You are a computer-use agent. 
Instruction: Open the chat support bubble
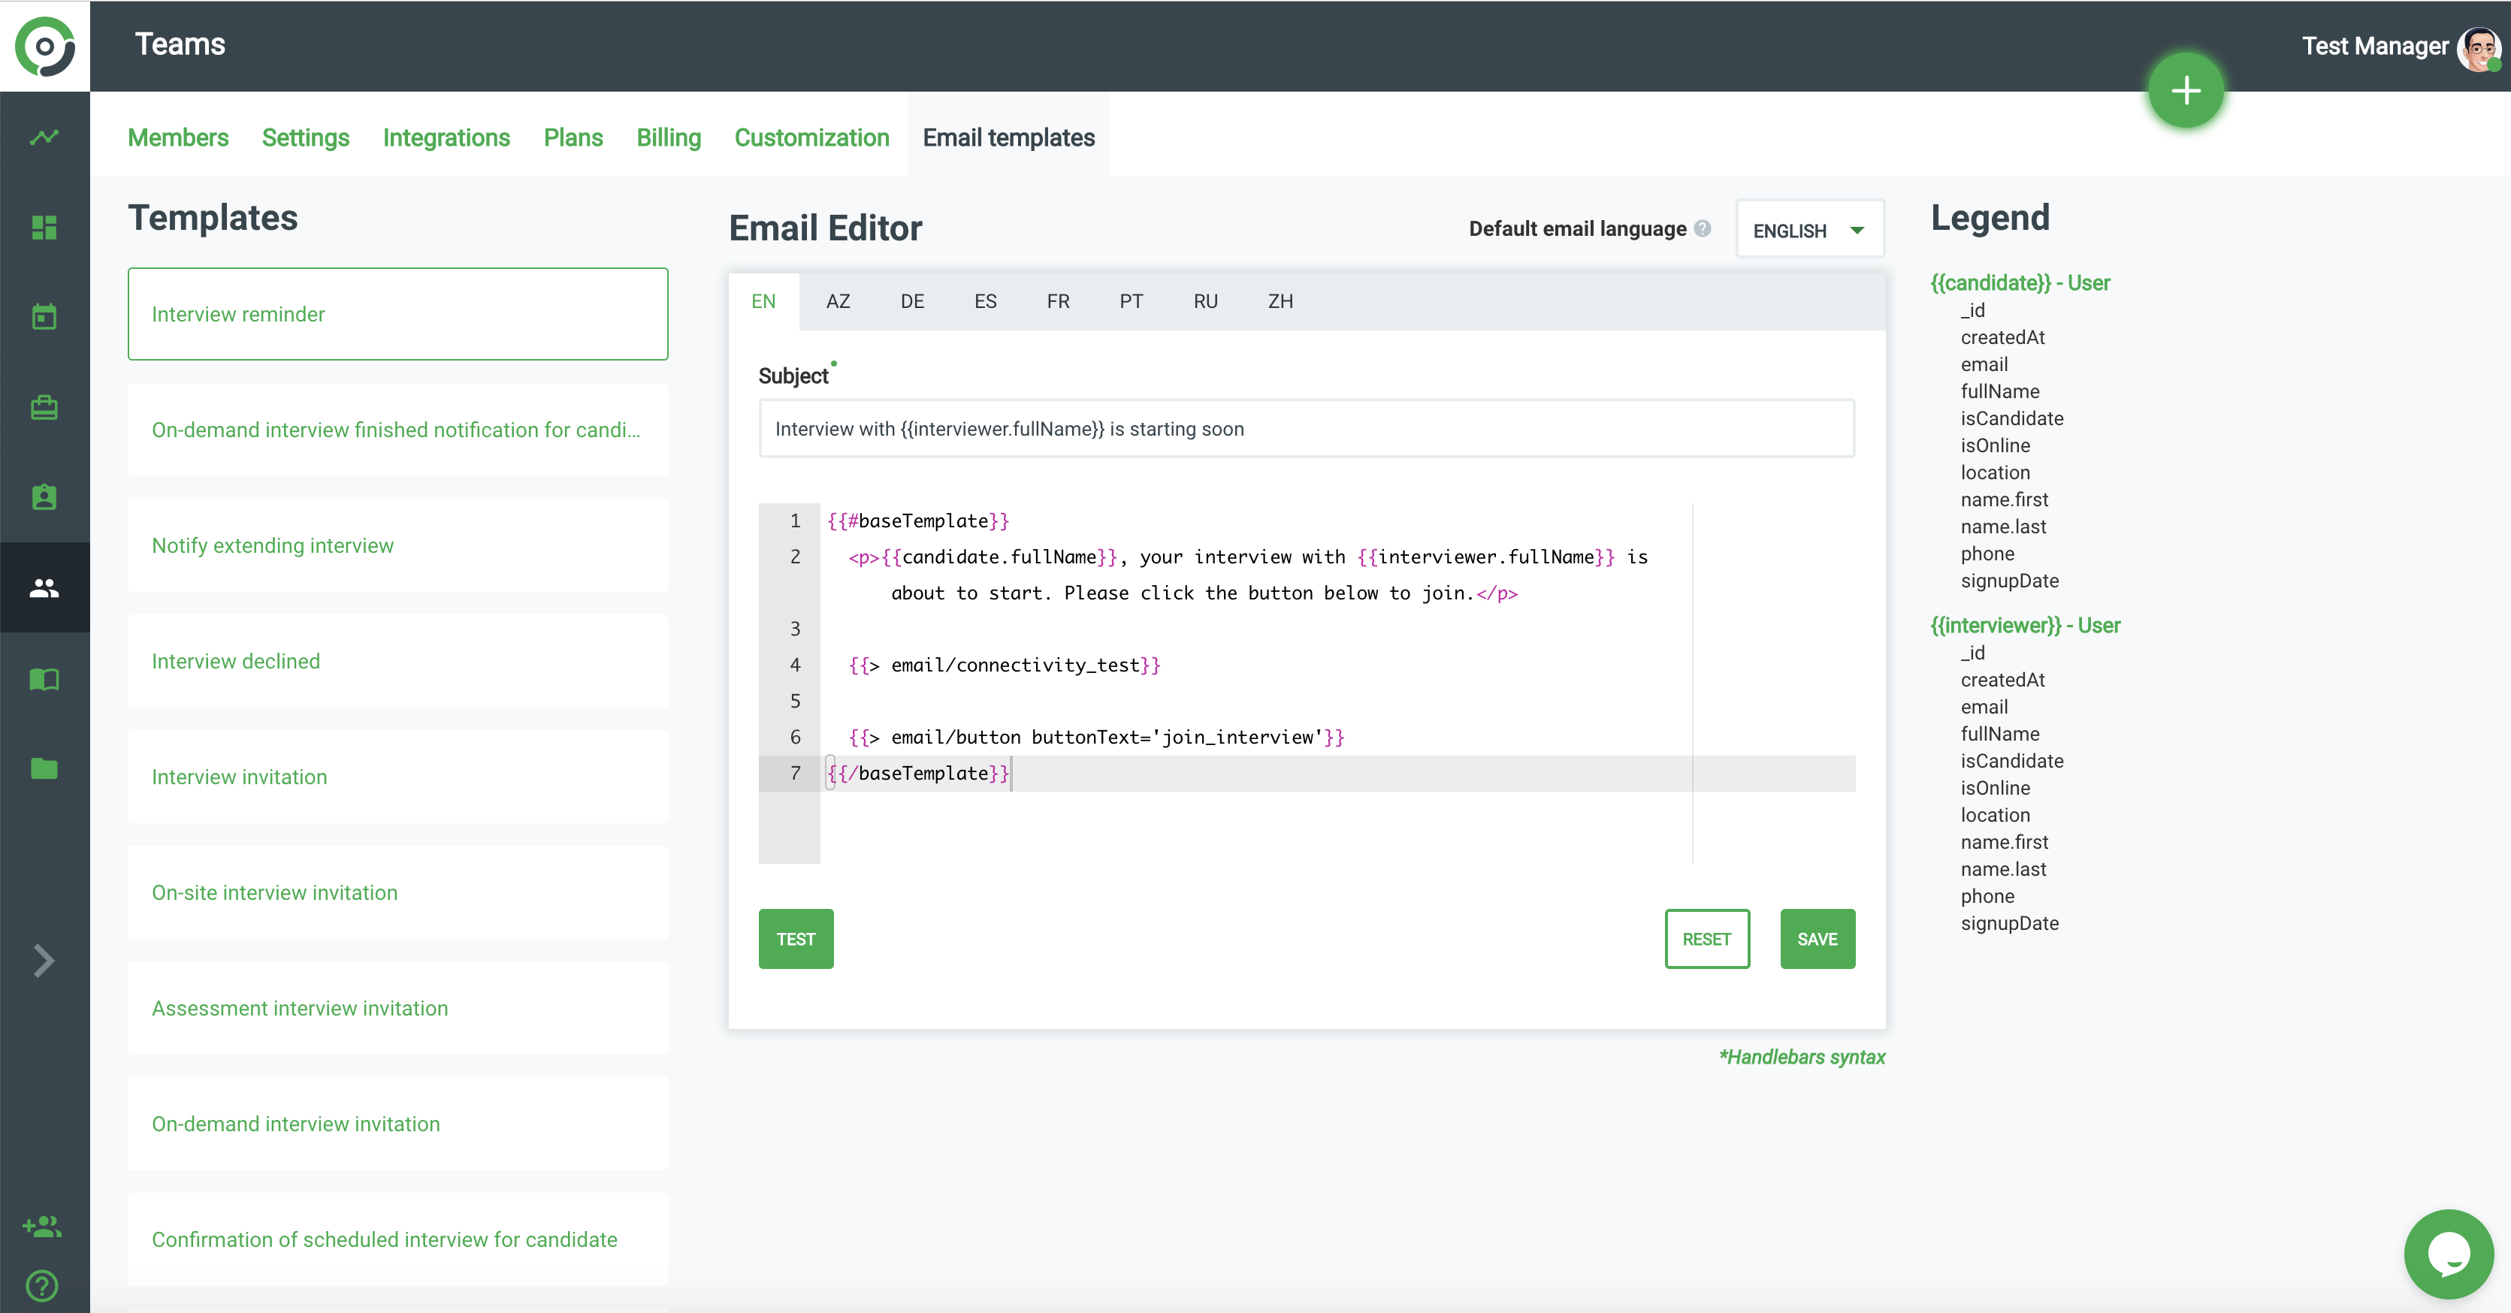[2448, 1254]
